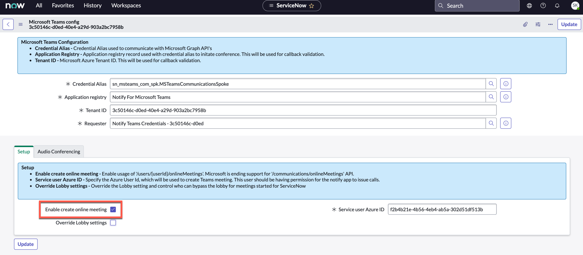This screenshot has height=255, width=583.
Task: Preview the Application registry record info icon
Action: point(506,97)
